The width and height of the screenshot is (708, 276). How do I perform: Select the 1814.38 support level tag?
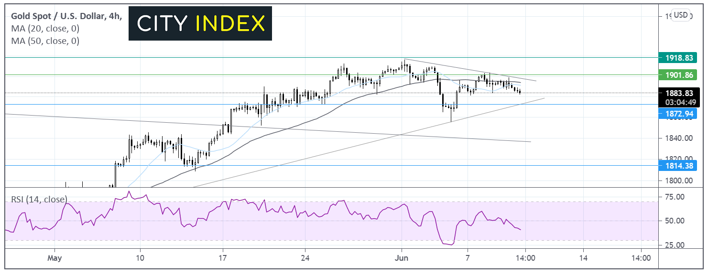tap(677, 165)
